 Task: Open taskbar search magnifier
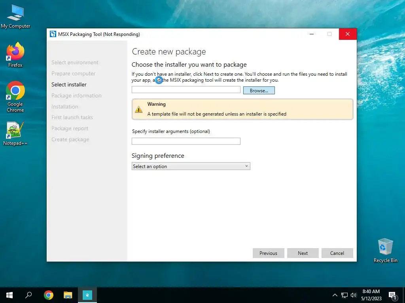point(28,295)
